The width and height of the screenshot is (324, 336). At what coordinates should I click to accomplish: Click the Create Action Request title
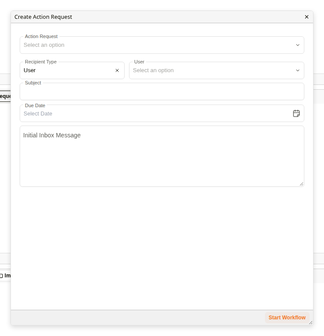click(43, 17)
